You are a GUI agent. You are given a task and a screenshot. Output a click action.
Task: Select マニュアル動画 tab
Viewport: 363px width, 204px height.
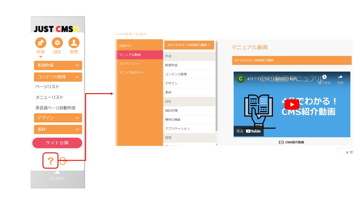pos(139,55)
